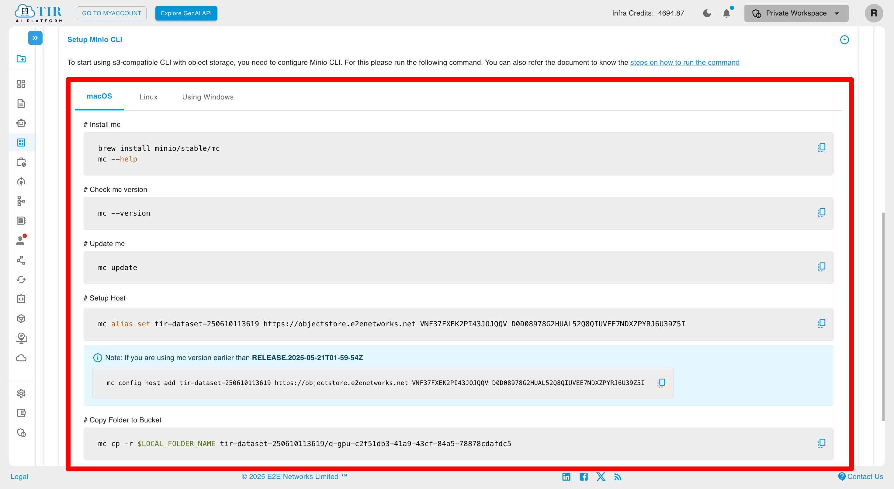Click the Setup Minio CLI heading
Image resolution: width=894 pixels, height=489 pixels.
pyautogui.click(x=95, y=40)
